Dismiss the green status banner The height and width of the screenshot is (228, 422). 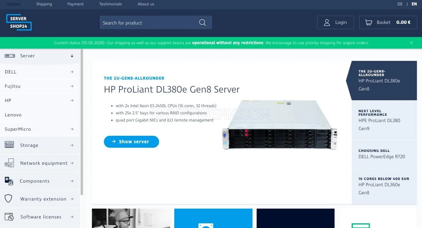[411, 43]
